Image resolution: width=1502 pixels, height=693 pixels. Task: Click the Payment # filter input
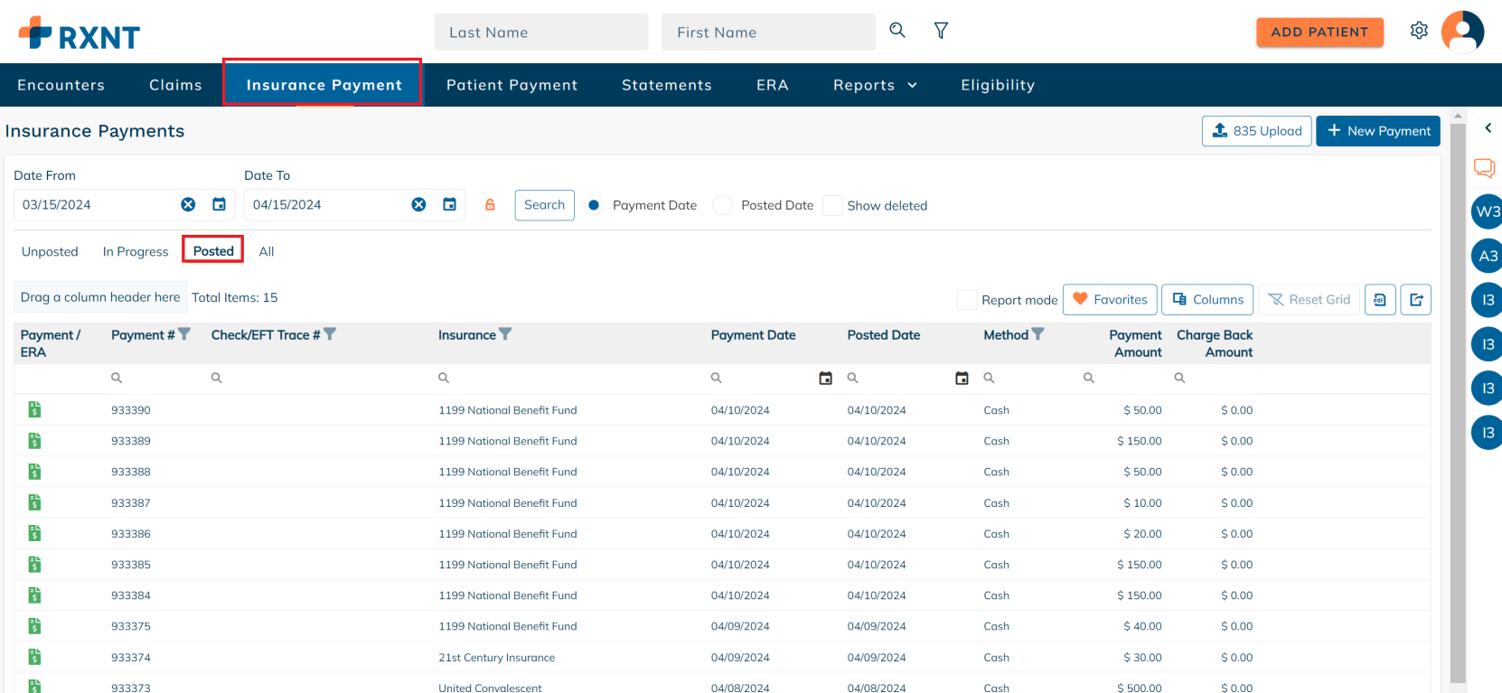tap(154, 379)
